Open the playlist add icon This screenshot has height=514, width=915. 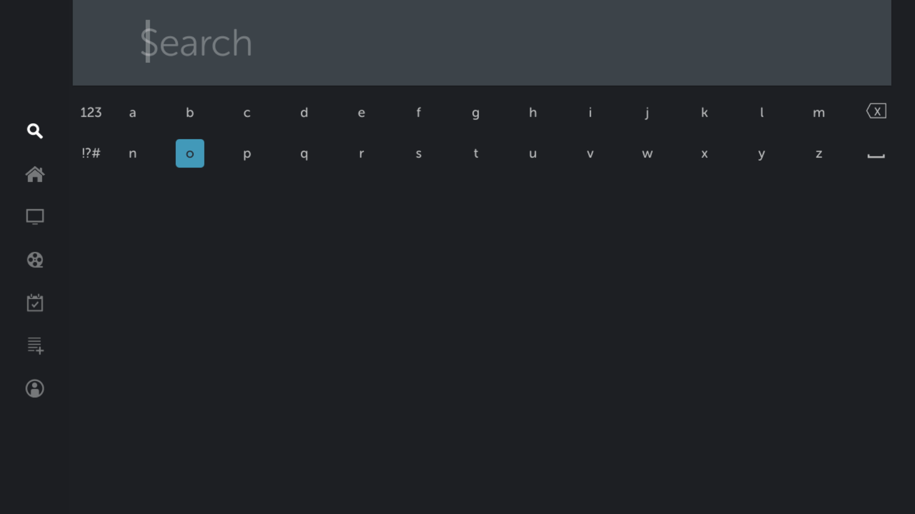click(x=35, y=346)
